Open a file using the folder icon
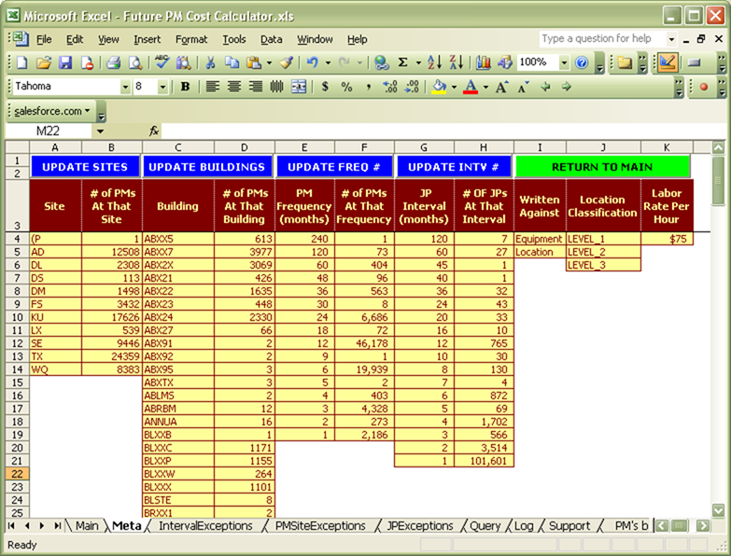731x556 pixels. coord(43,62)
